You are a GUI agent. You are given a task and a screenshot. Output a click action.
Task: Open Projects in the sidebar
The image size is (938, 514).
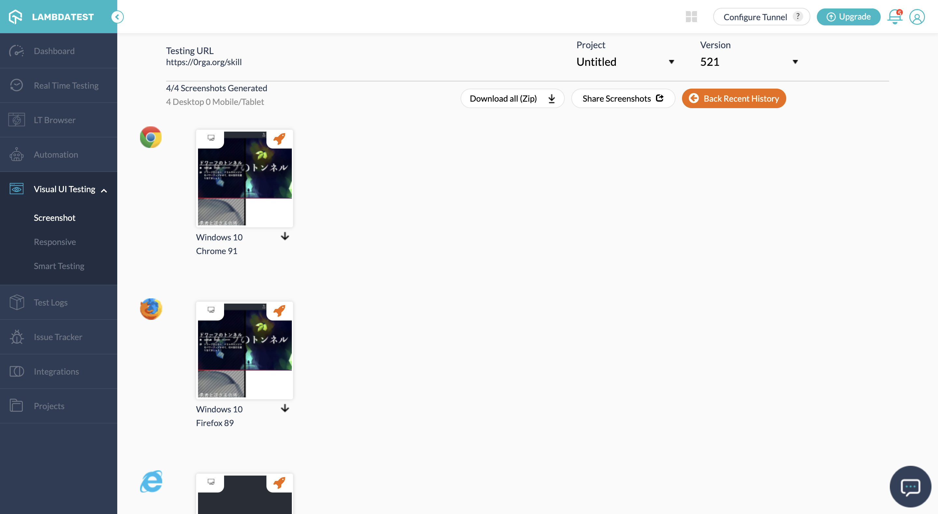click(x=59, y=406)
